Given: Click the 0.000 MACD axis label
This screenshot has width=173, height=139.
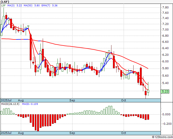Looking at the screenshot, I should 166,114.
